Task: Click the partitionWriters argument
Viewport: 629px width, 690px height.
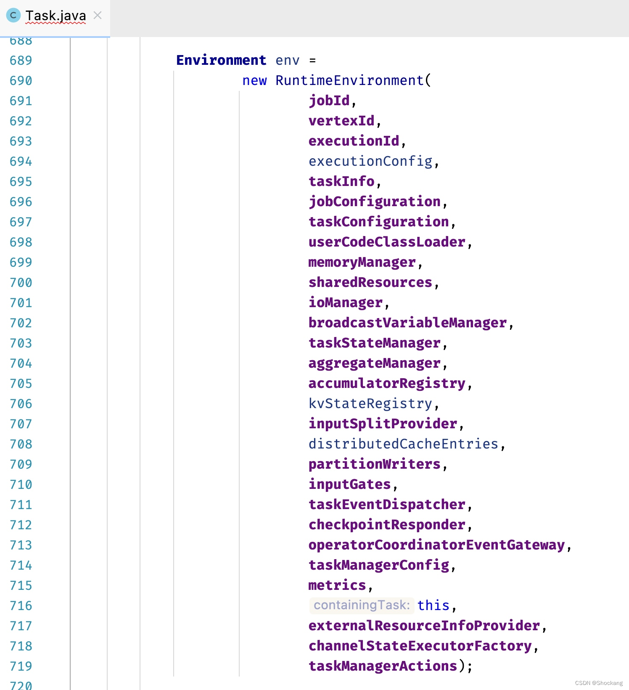Action: click(x=375, y=464)
